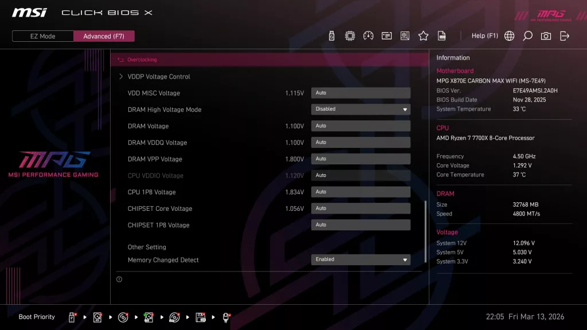Screen dimensions: 587x330
Task: Open Help (F1)
Action: coord(485,36)
